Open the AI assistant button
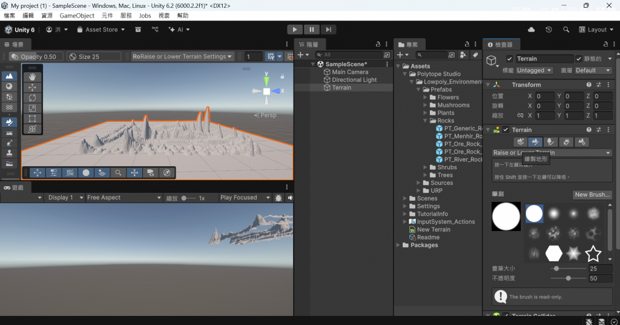The image size is (620, 325). [179, 30]
